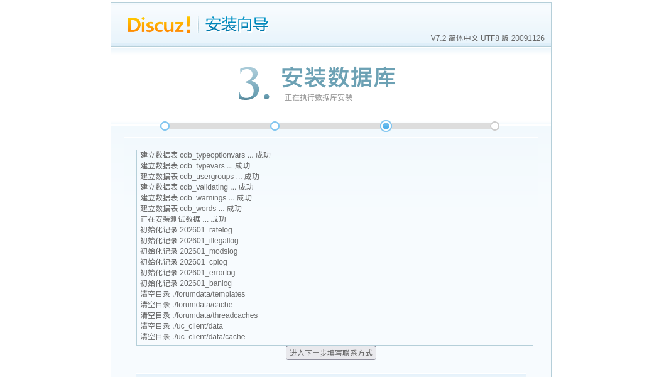The width and height of the screenshot is (659, 377).
Task: Select the active third progress step circle
Action: tap(386, 126)
